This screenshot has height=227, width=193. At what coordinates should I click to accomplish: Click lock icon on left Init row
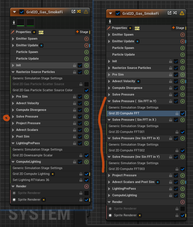pos(75,65)
